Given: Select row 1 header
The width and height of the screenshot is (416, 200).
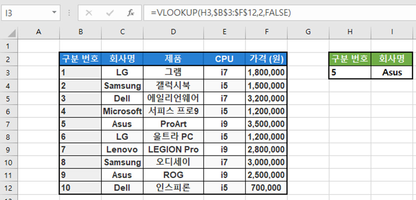Looking at the screenshot, I should click(9, 46).
